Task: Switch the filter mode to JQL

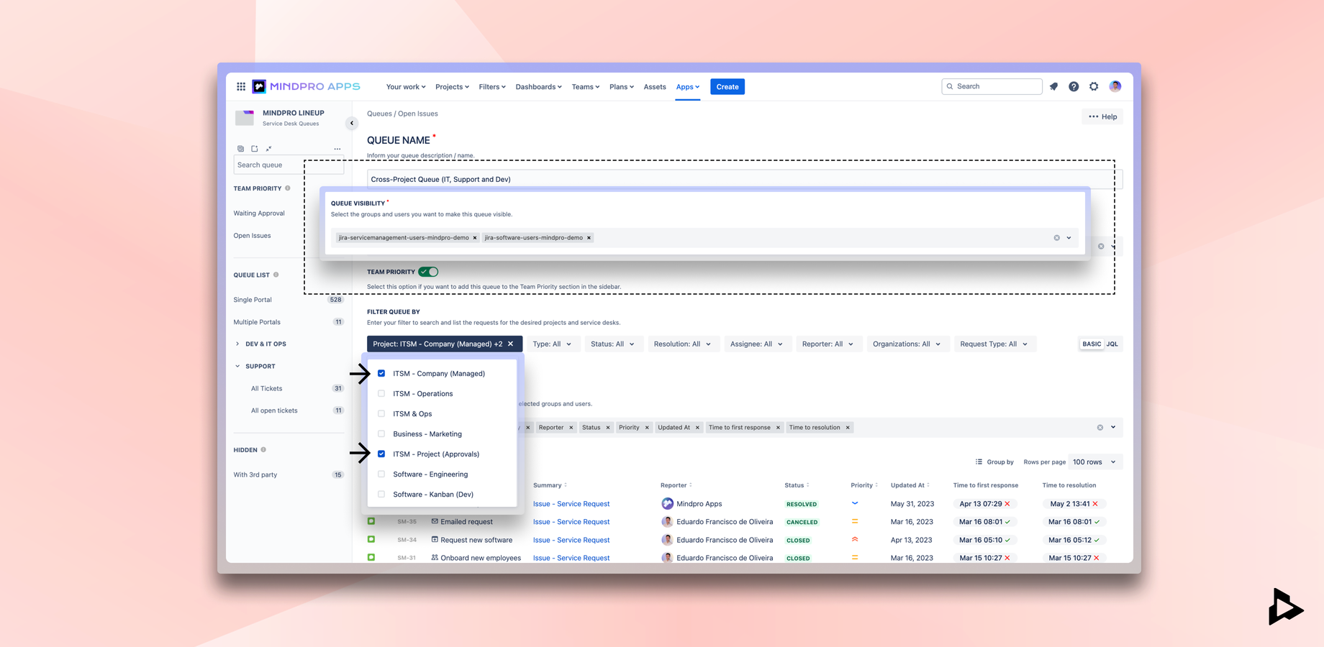Action: (x=1112, y=344)
